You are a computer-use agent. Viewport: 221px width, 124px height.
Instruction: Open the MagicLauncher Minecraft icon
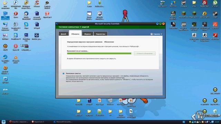(194, 14)
